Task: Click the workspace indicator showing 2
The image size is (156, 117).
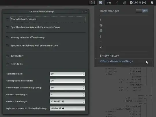Action: click(x=92, y=2)
